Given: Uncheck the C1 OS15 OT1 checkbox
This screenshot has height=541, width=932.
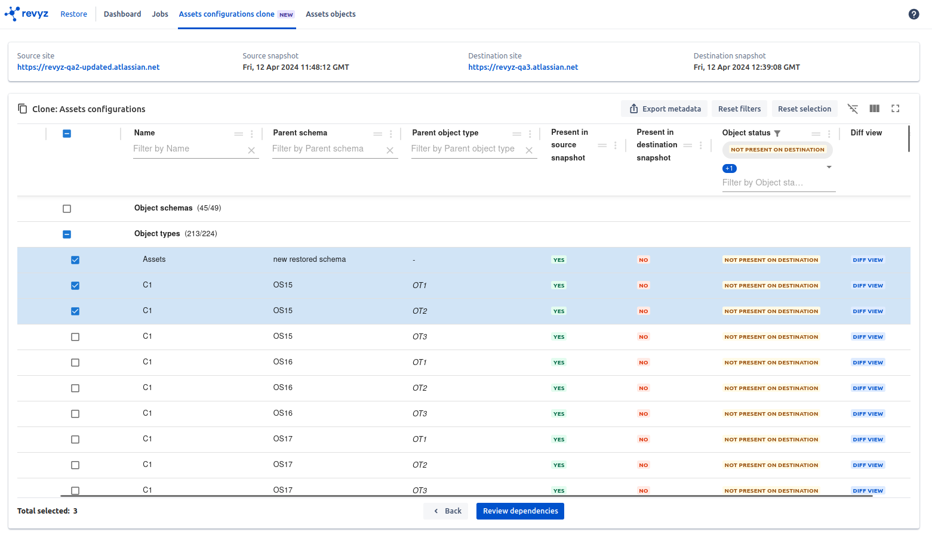Looking at the screenshot, I should [75, 286].
